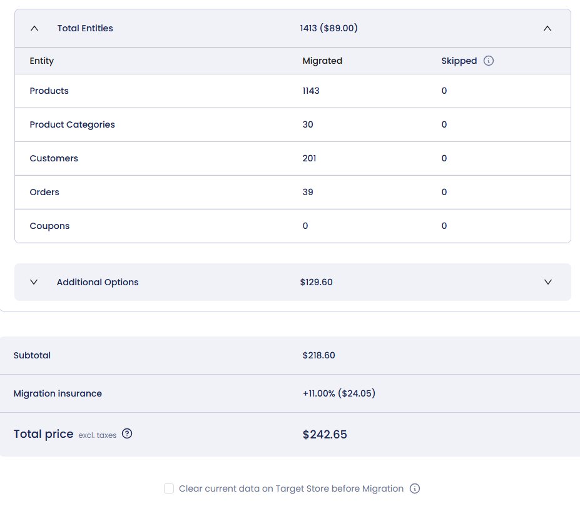Select the Clear current data label text
580x511 pixels.
pos(291,488)
